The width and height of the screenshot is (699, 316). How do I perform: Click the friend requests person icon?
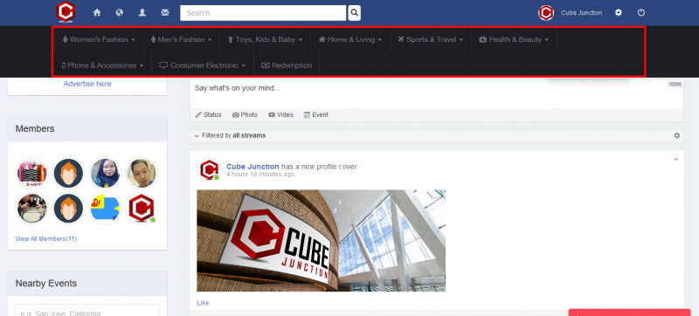(142, 13)
